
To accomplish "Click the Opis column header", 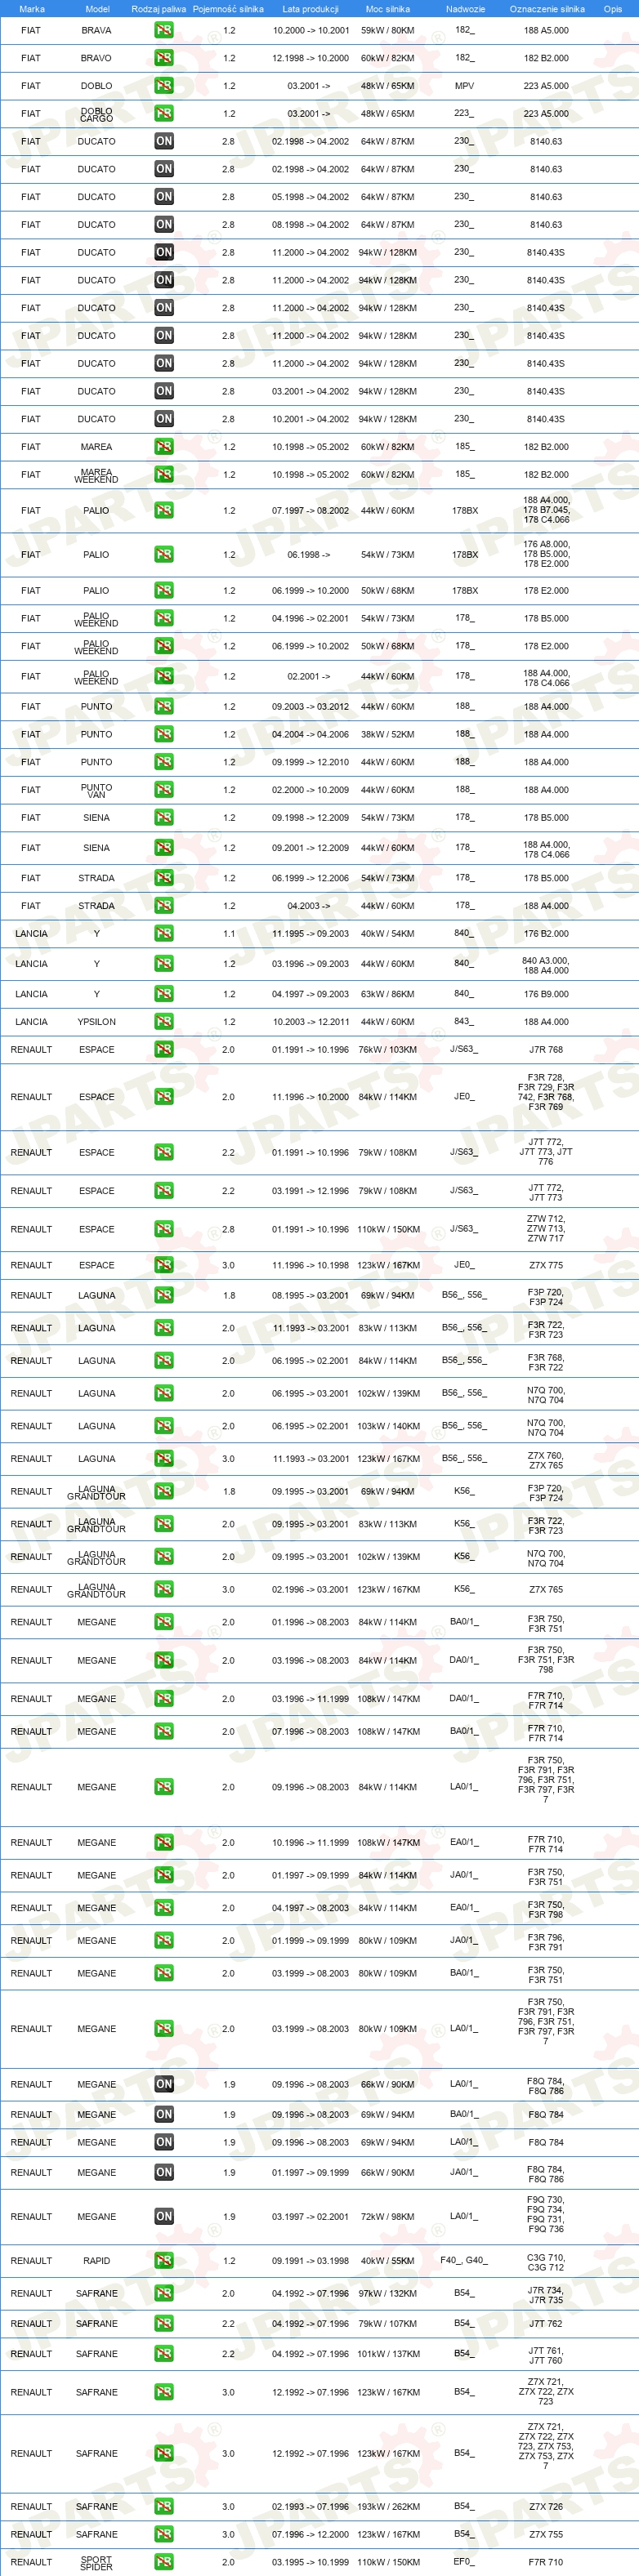I will tap(613, 9).
